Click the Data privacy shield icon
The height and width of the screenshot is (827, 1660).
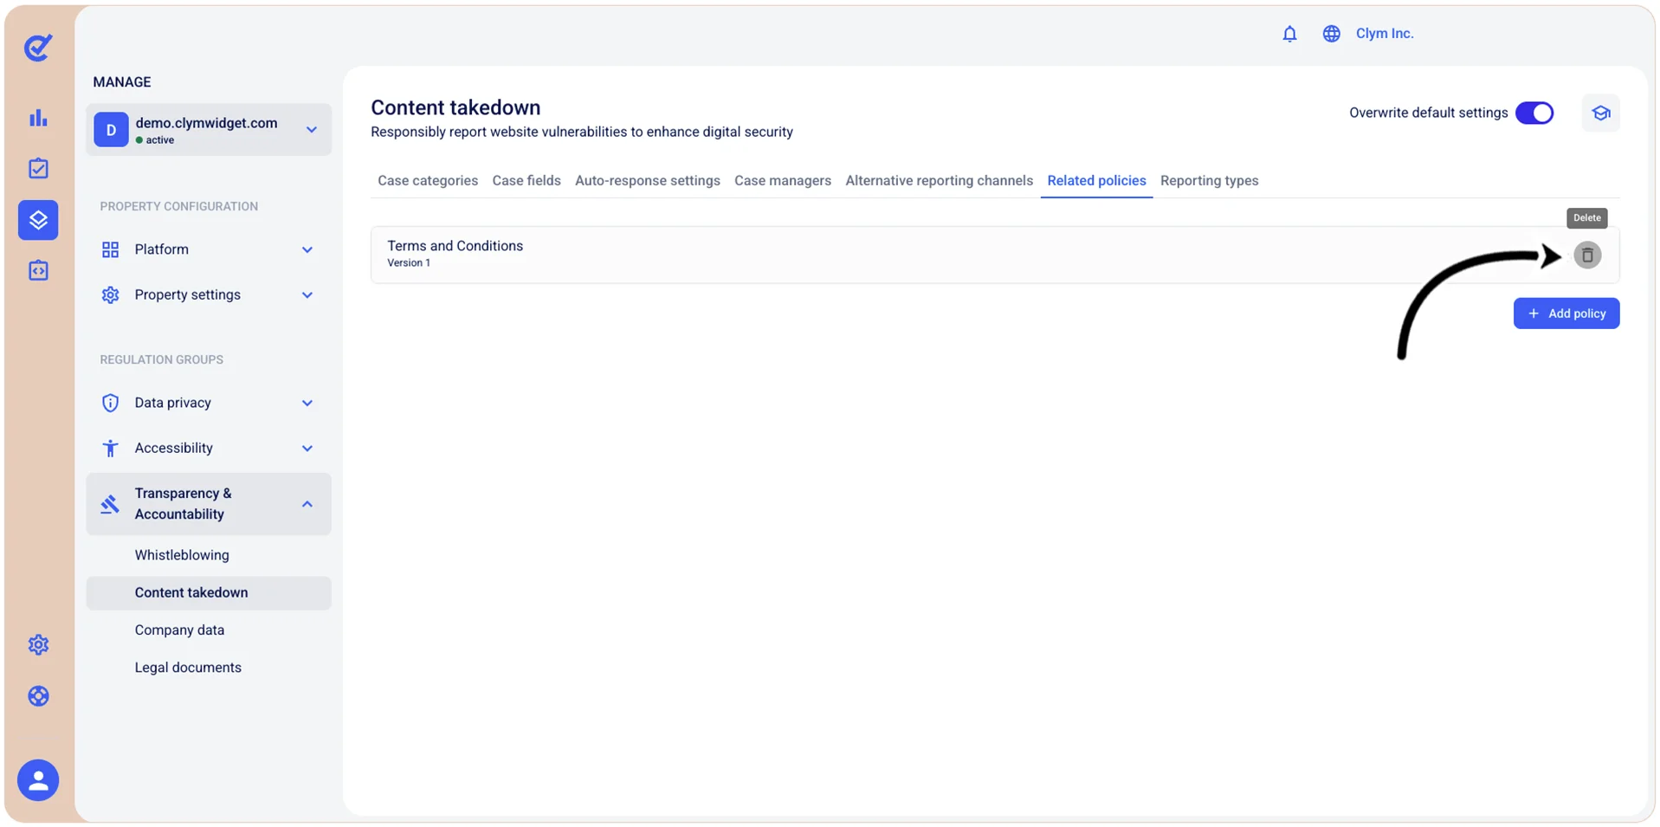pos(110,403)
